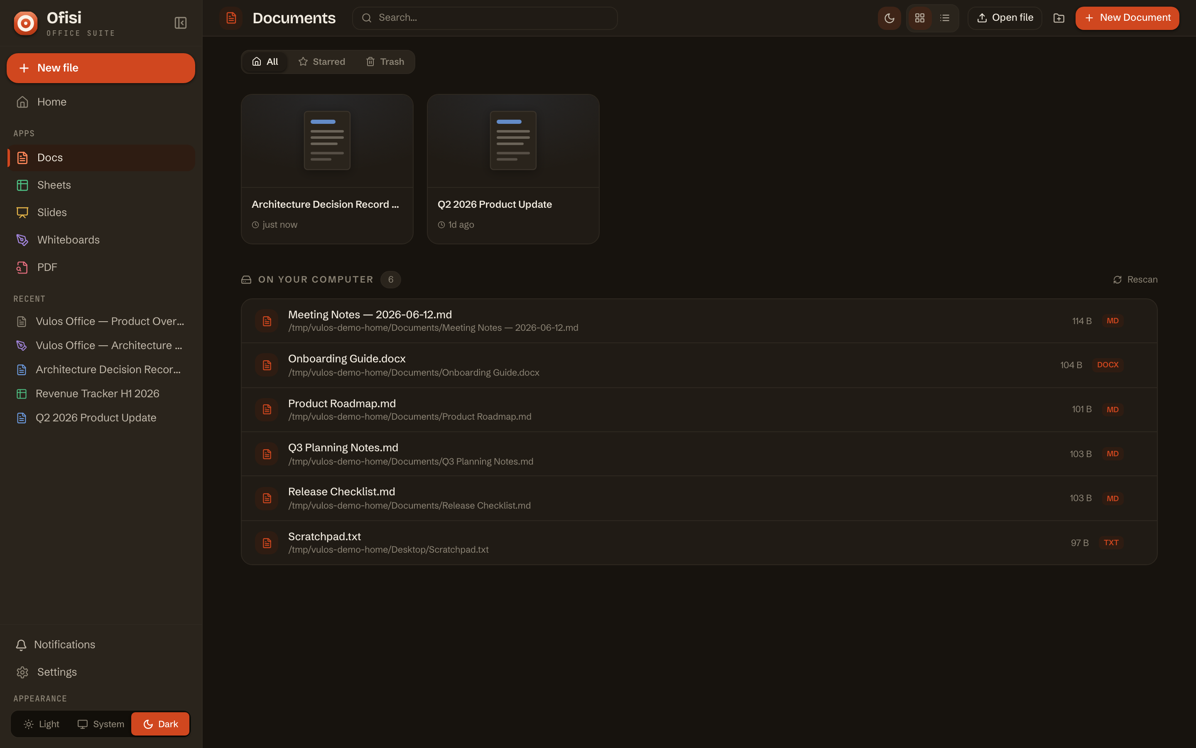Create a New Document
The height and width of the screenshot is (748, 1196).
pos(1127,18)
